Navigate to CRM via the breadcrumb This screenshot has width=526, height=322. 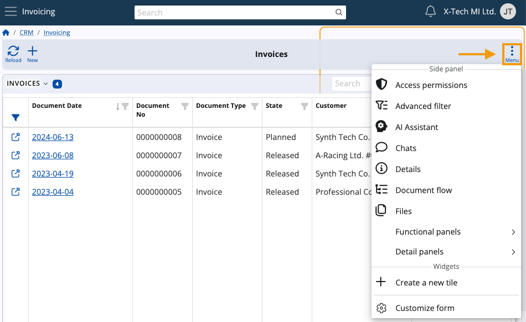click(26, 32)
